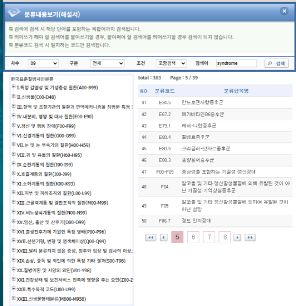Click the 검색 search button
Viewport: 296px width, 306px height.
click(x=276, y=63)
